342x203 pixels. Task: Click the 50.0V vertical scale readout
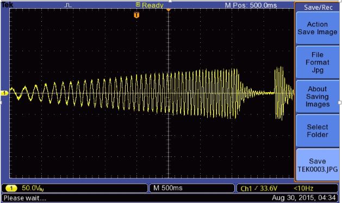33,188
